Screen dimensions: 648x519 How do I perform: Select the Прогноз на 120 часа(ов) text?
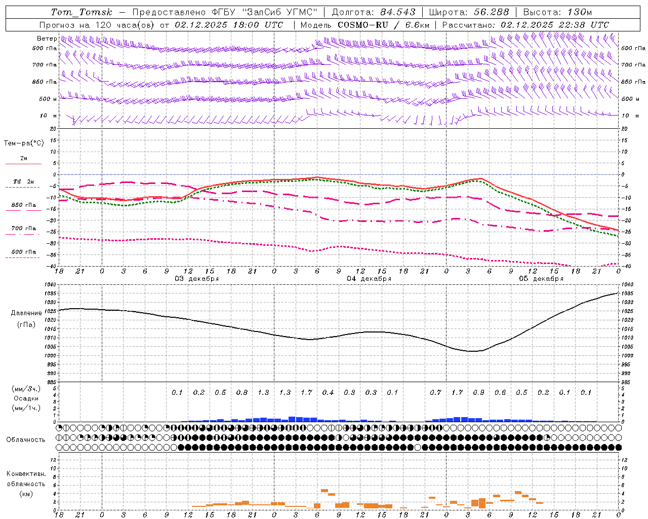[x=97, y=25]
